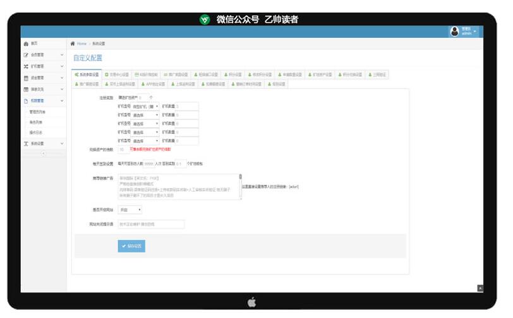513x318 pixels.
Task: Click the Home breadcrumb link
Action: coord(81,44)
